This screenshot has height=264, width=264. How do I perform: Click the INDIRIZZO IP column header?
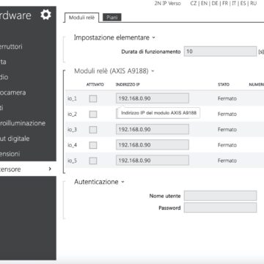(128, 84)
